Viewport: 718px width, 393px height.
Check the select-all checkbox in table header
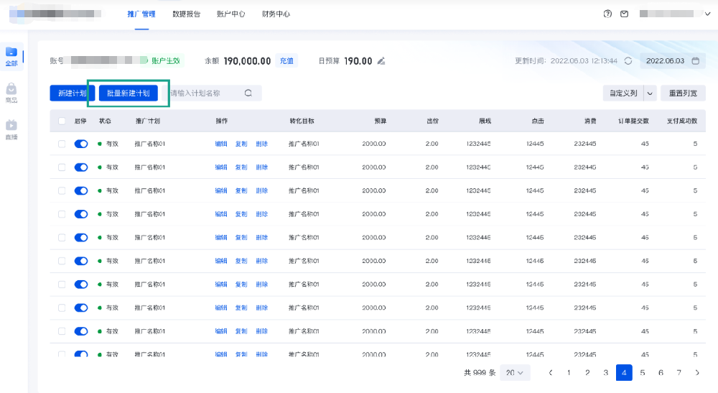click(x=62, y=121)
